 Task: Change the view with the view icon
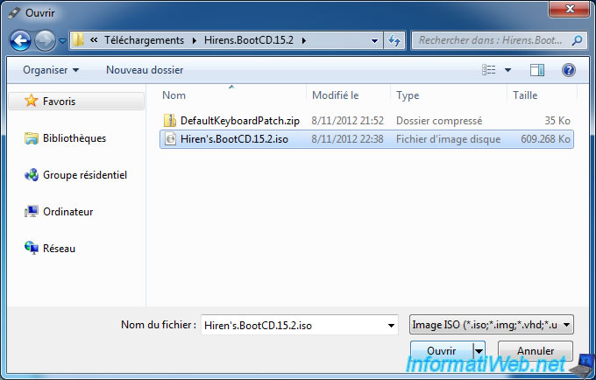pyautogui.click(x=489, y=70)
